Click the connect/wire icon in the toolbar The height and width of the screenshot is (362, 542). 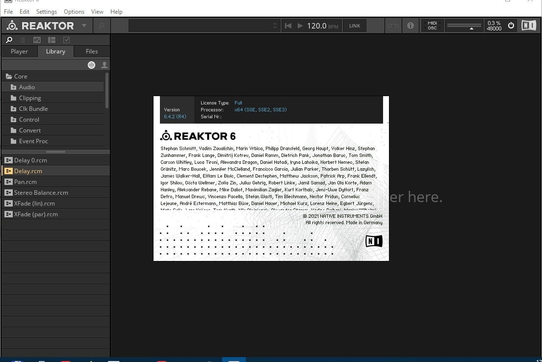coord(393,26)
